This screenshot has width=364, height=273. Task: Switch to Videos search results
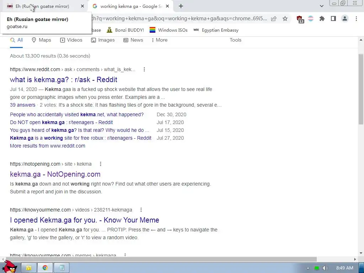click(x=71, y=40)
